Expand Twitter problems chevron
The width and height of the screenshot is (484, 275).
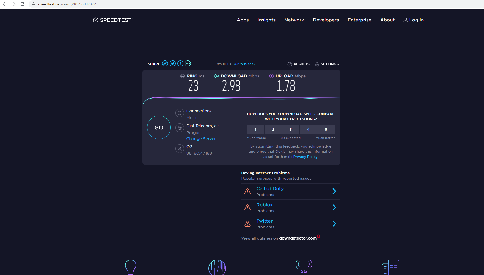pyautogui.click(x=334, y=224)
